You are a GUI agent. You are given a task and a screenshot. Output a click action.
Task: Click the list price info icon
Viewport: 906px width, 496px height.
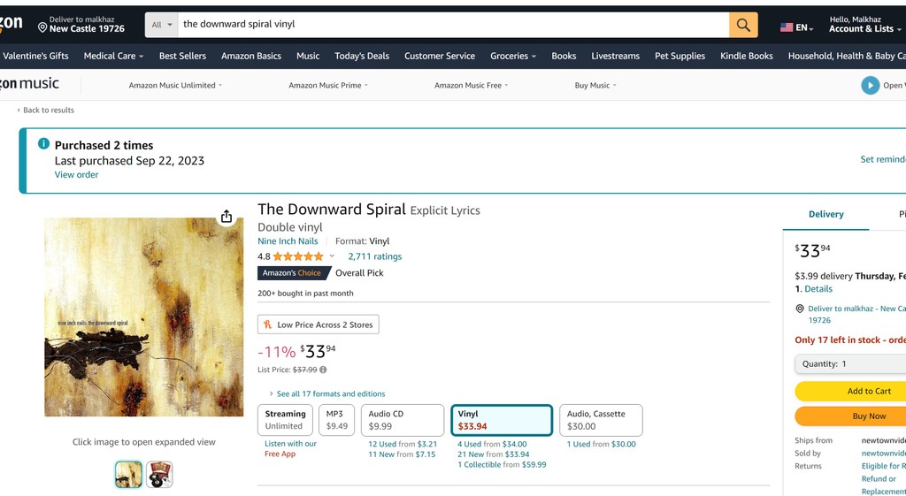(323, 370)
